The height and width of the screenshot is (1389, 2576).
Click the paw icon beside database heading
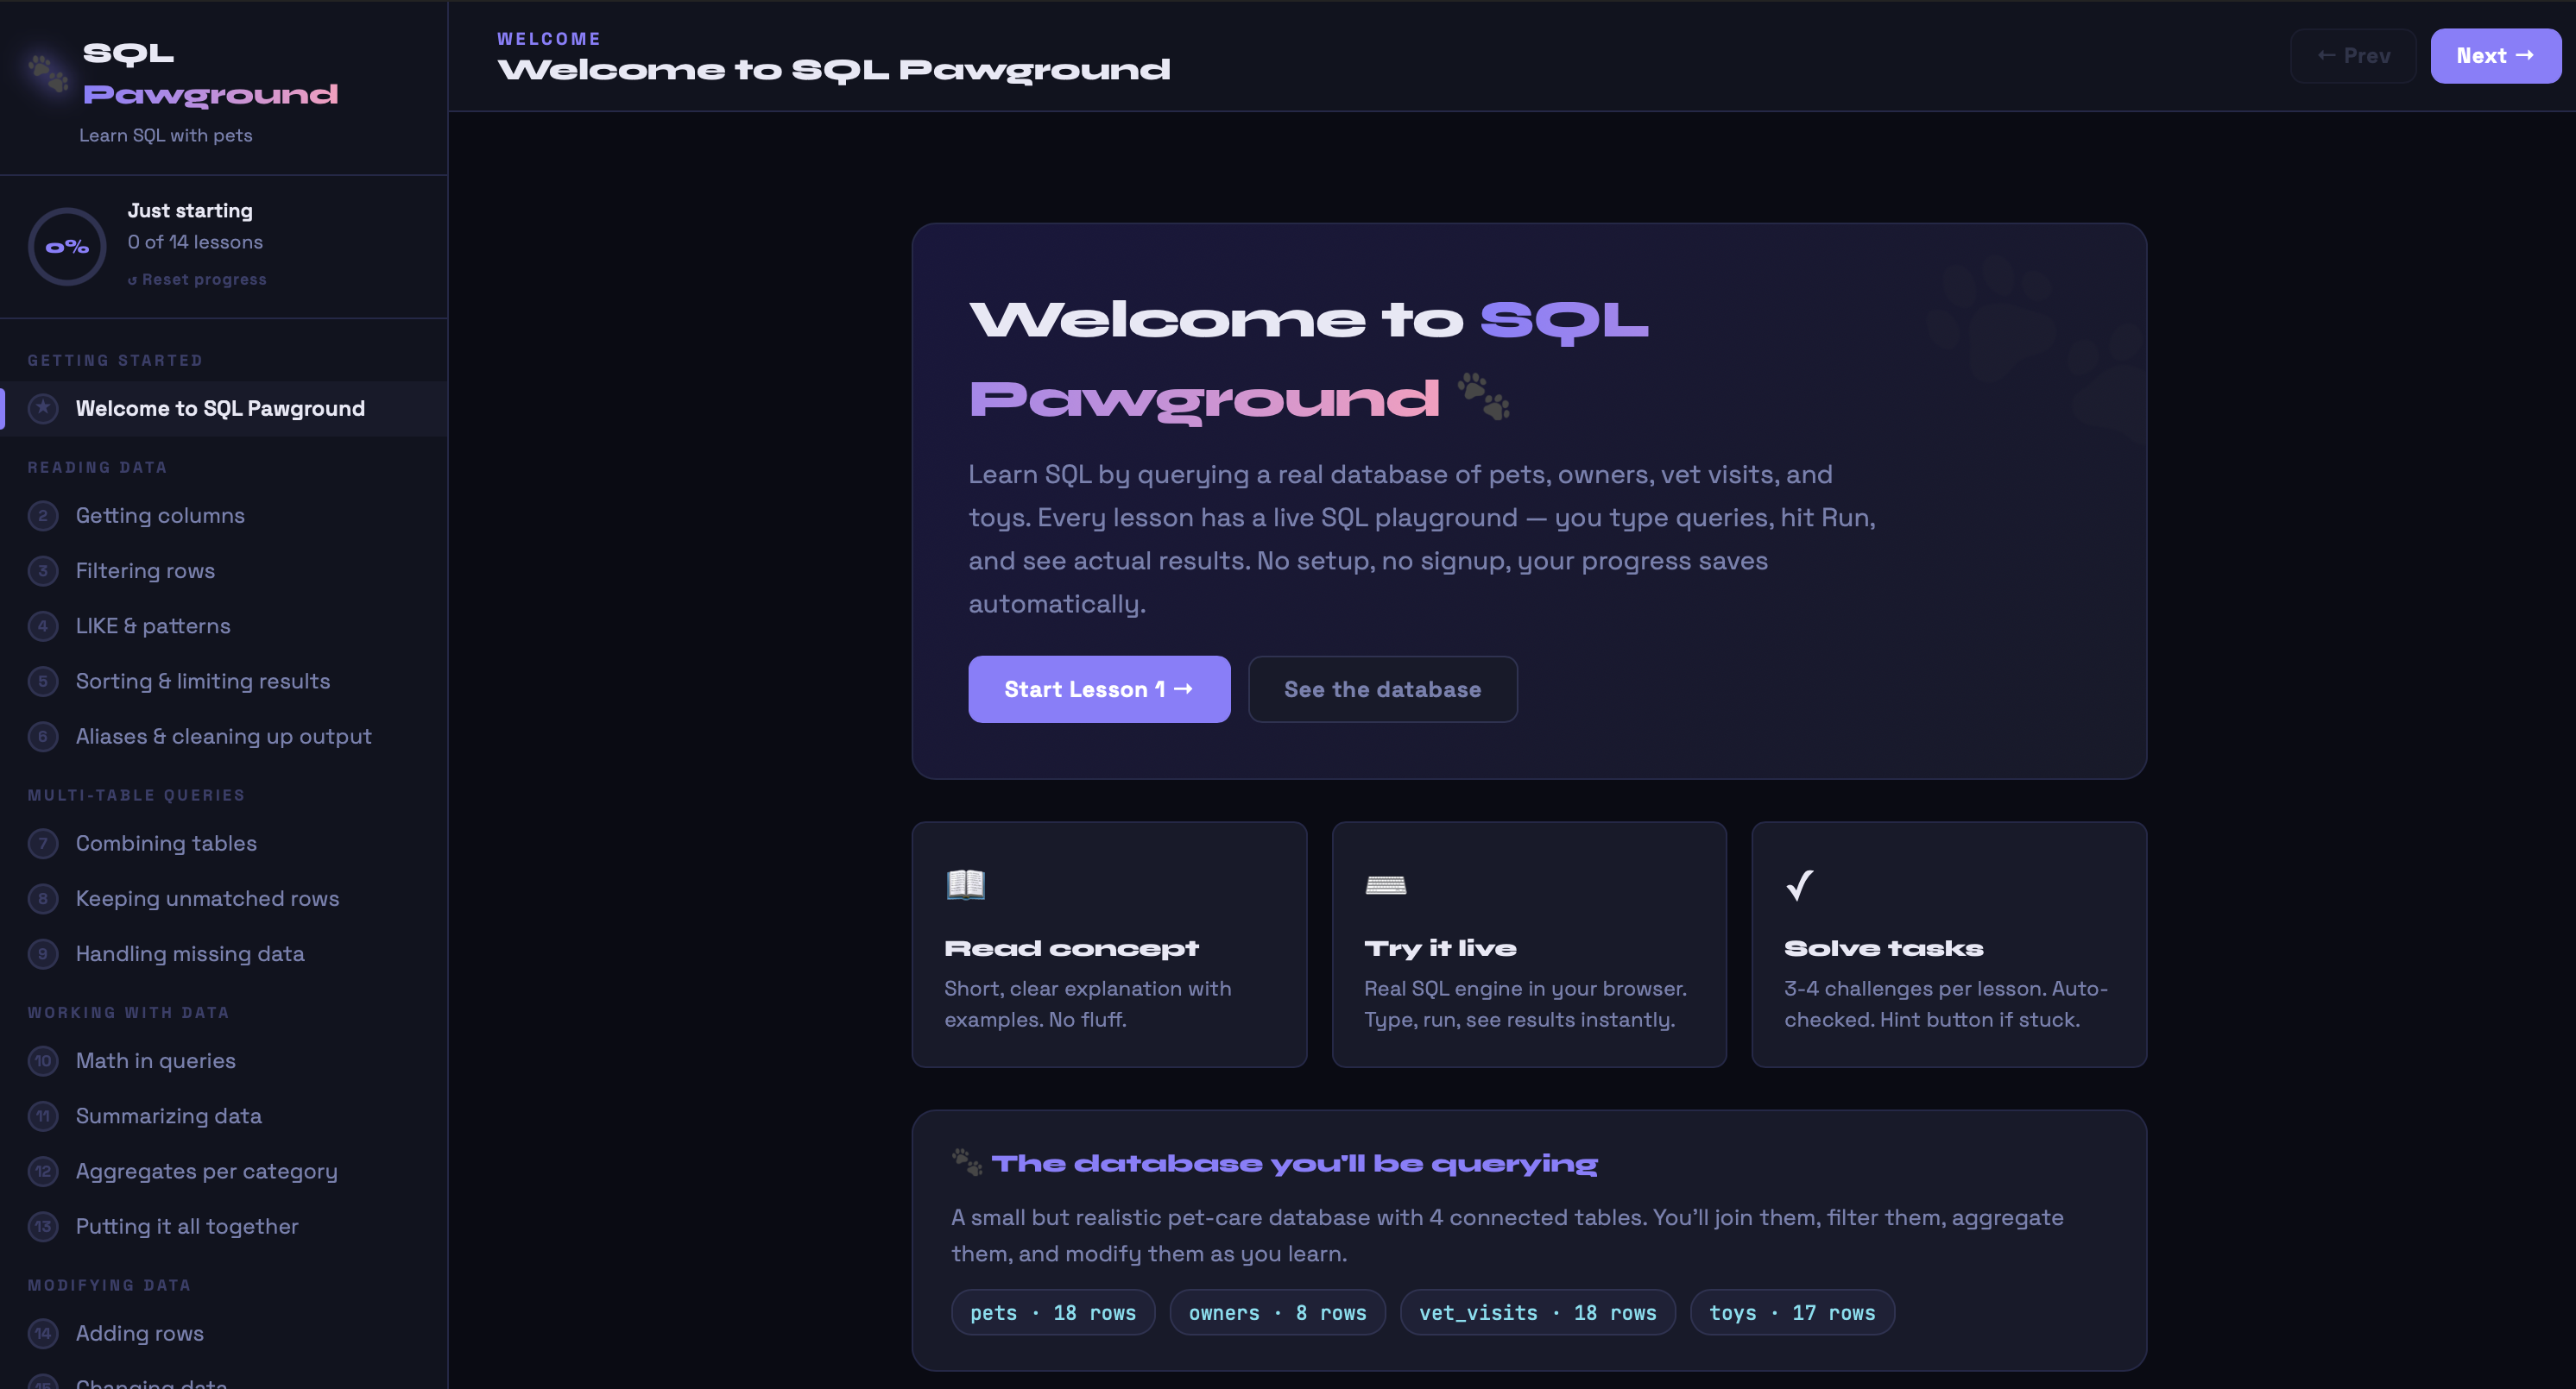point(967,1162)
